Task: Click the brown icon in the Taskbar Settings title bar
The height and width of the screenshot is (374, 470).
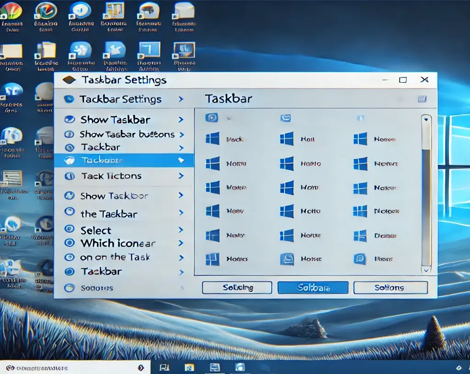Action: point(69,80)
